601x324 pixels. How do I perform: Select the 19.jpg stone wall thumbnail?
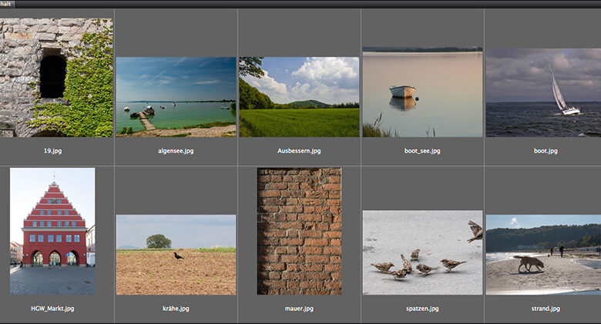(56, 78)
